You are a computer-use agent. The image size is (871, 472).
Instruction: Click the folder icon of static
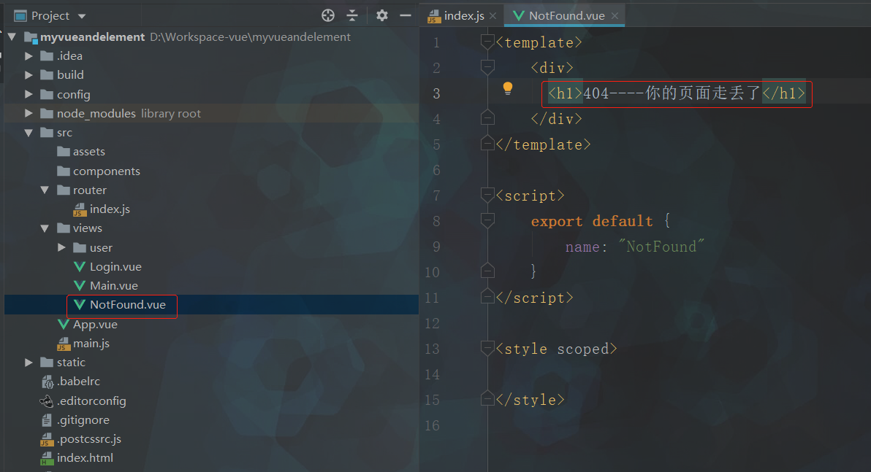pos(47,362)
